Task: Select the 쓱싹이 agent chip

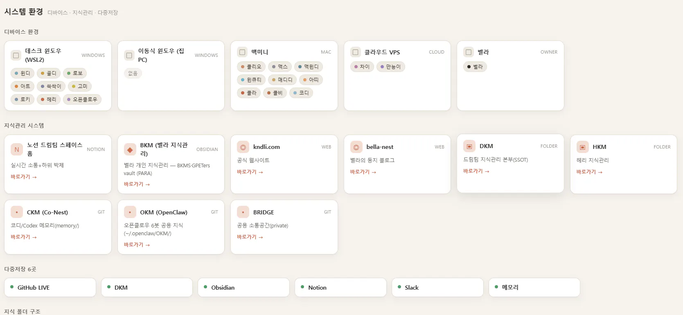Action: [x=51, y=86]
